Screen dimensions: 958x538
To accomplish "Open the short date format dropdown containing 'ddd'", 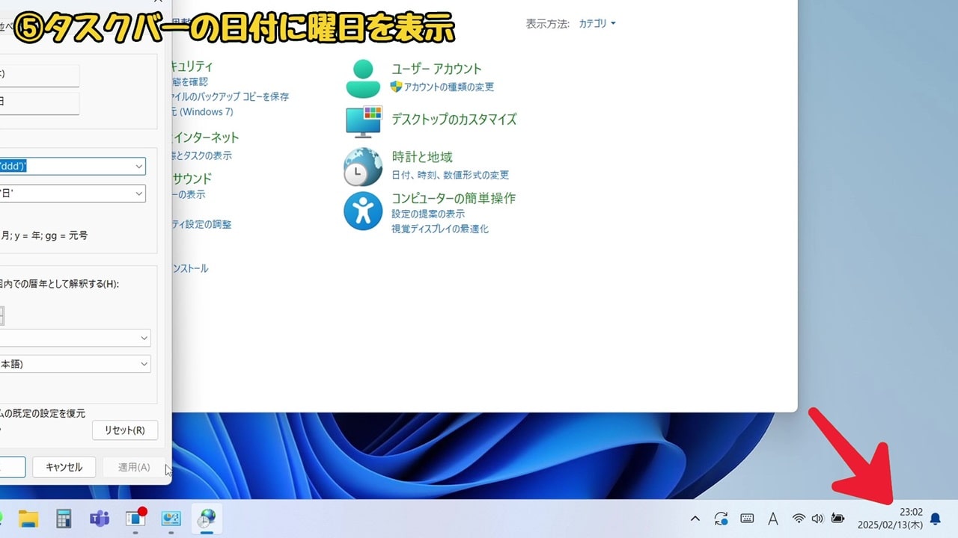I will point(140,166).
